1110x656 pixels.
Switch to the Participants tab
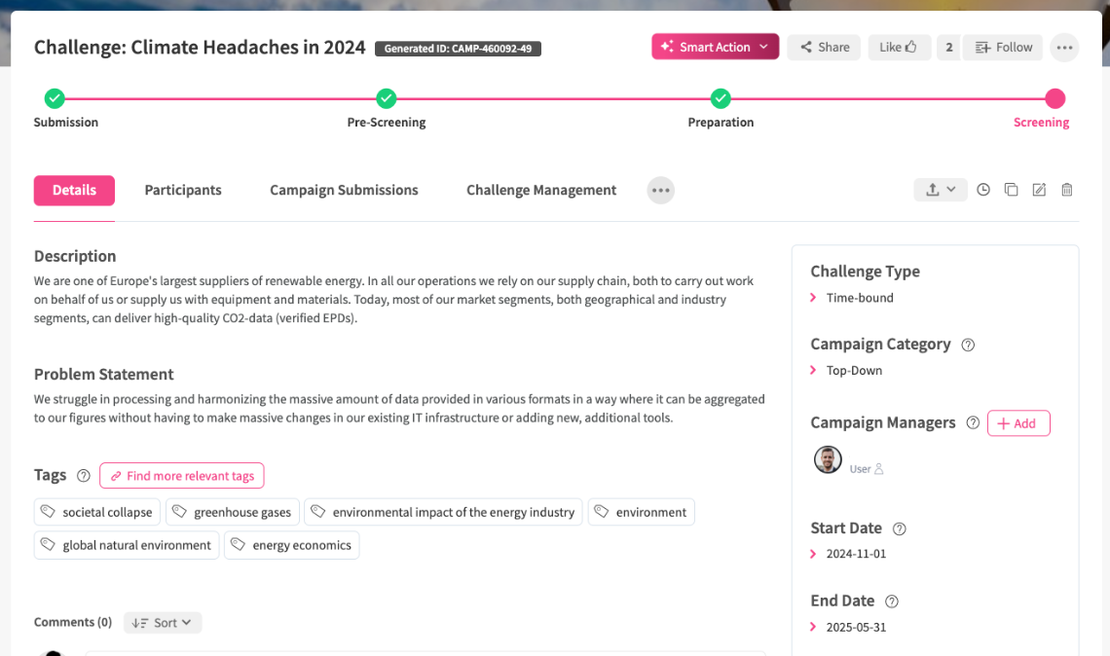coord(183,190)
